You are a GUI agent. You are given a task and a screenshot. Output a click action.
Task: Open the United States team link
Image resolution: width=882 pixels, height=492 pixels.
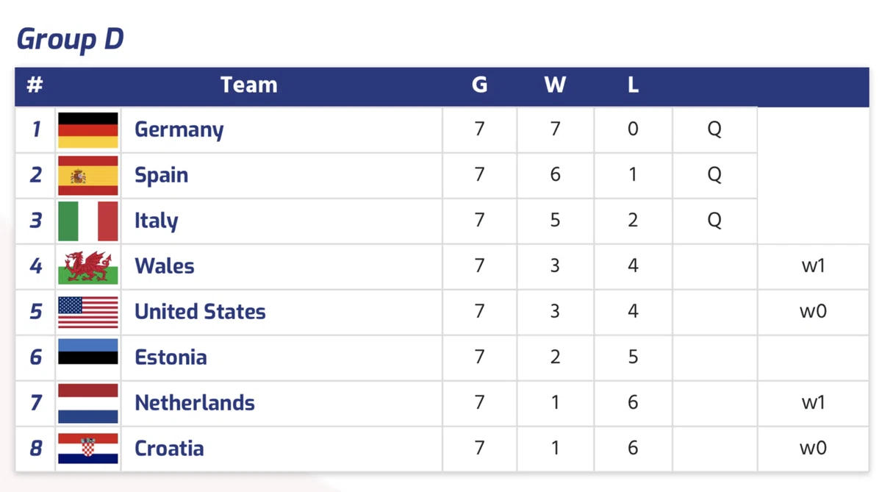click(200, 312)
